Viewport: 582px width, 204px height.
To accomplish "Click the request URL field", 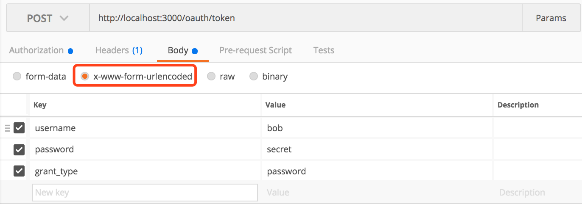I will 305,18.
